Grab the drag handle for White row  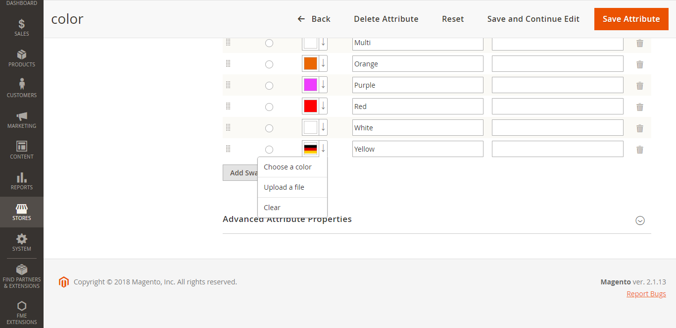[x=228, y=127]
